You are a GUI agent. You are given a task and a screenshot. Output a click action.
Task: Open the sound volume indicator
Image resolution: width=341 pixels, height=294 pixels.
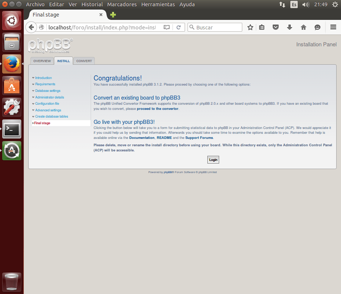click(x=305, y=4)
